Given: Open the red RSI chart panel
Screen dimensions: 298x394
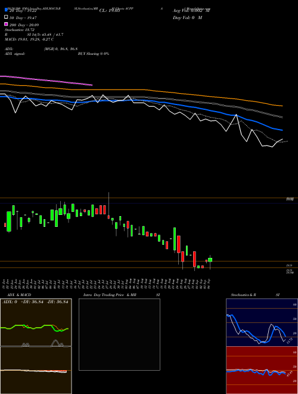Looking at the screenshot, I should (x=262, y=370).
